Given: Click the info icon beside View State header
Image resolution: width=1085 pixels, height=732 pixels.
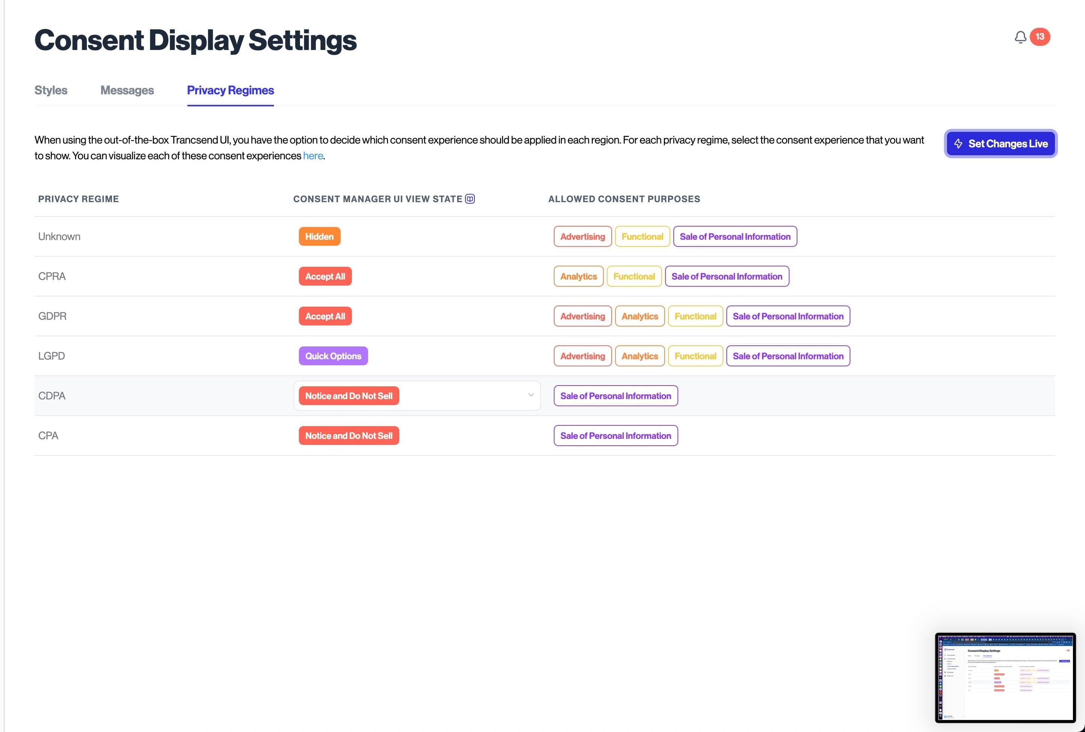Looking at the screenshot, I should [470, 199].
